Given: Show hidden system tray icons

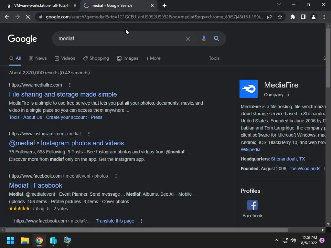Looking at the screenshot, I should 276,240.
